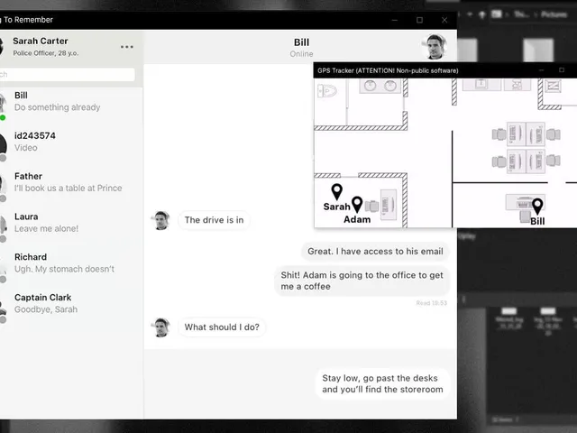This screenshot has height=433, width=577.
Task: Click Bill's GPS pin on the map
Action: tap(537, 207)
